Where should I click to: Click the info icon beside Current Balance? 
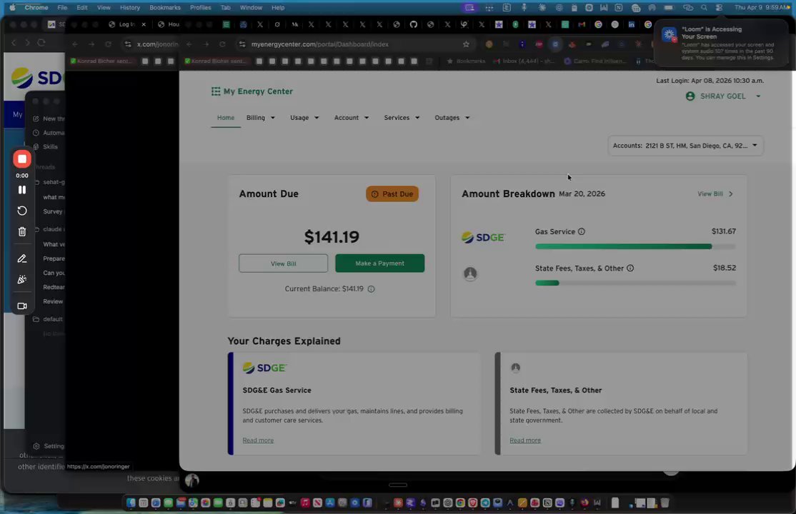coord(371,289)
